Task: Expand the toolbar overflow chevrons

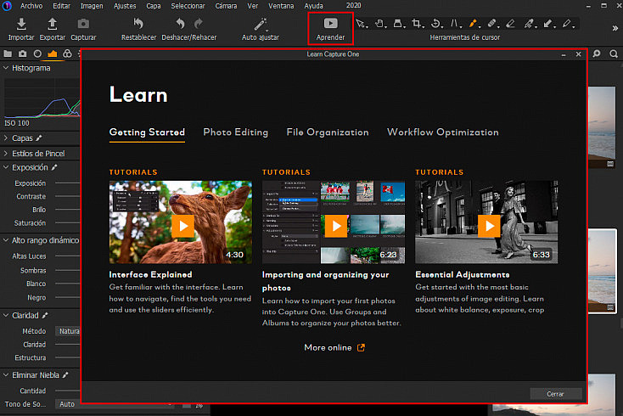Action: click(615, 28)
